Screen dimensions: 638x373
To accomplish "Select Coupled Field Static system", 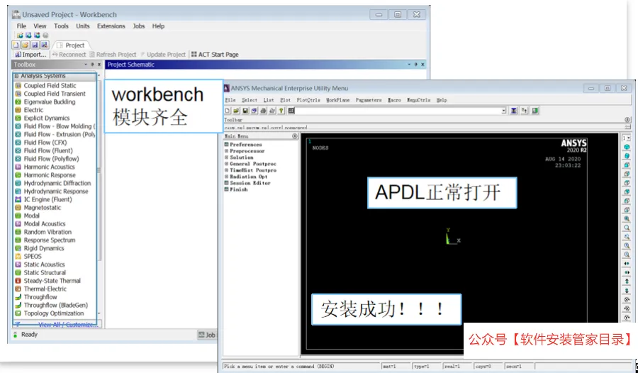I will pos(50,86).
